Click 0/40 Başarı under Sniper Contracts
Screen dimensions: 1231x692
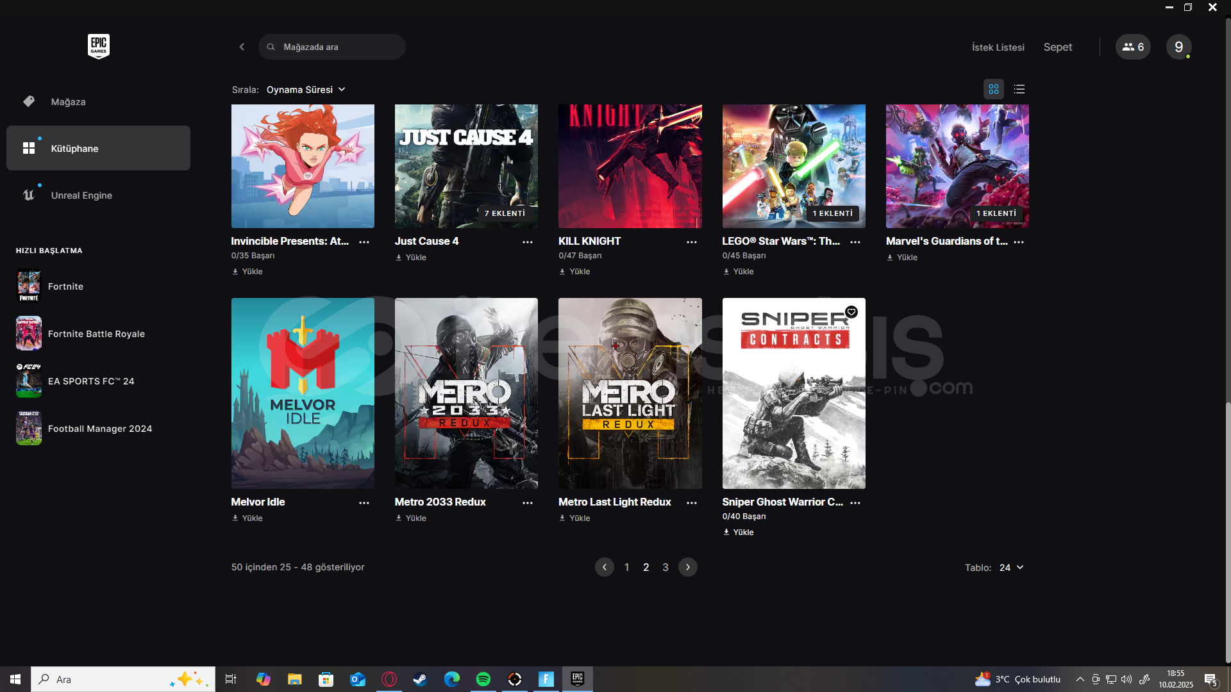click(x=744, y=516)
